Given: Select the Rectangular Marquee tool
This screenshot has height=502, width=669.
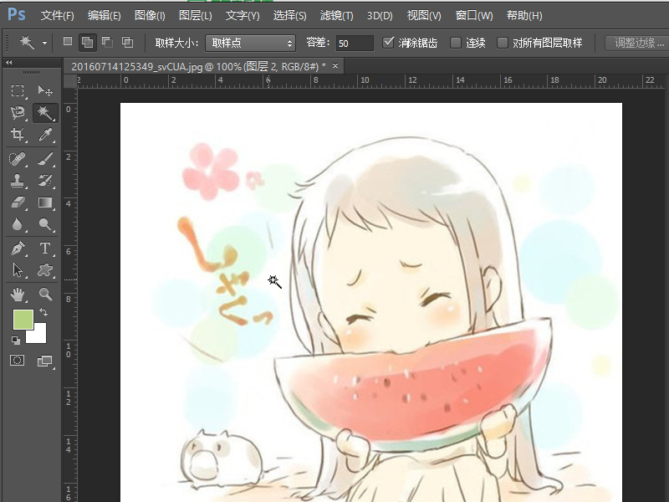Looking at the screenshot, I should 17,90.
